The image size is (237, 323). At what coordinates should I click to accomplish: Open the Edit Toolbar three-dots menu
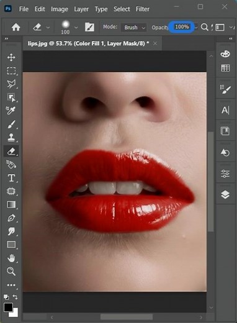11,285
